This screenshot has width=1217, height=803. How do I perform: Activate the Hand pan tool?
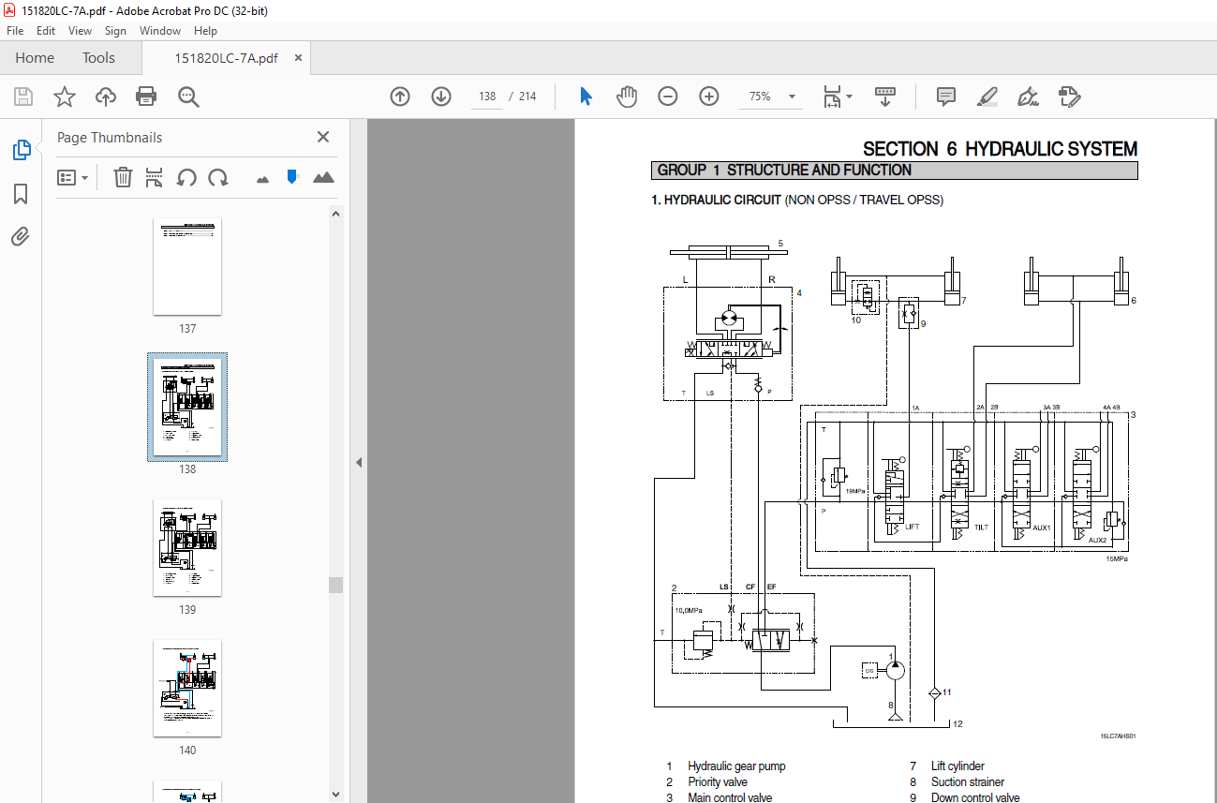[627, 97]
